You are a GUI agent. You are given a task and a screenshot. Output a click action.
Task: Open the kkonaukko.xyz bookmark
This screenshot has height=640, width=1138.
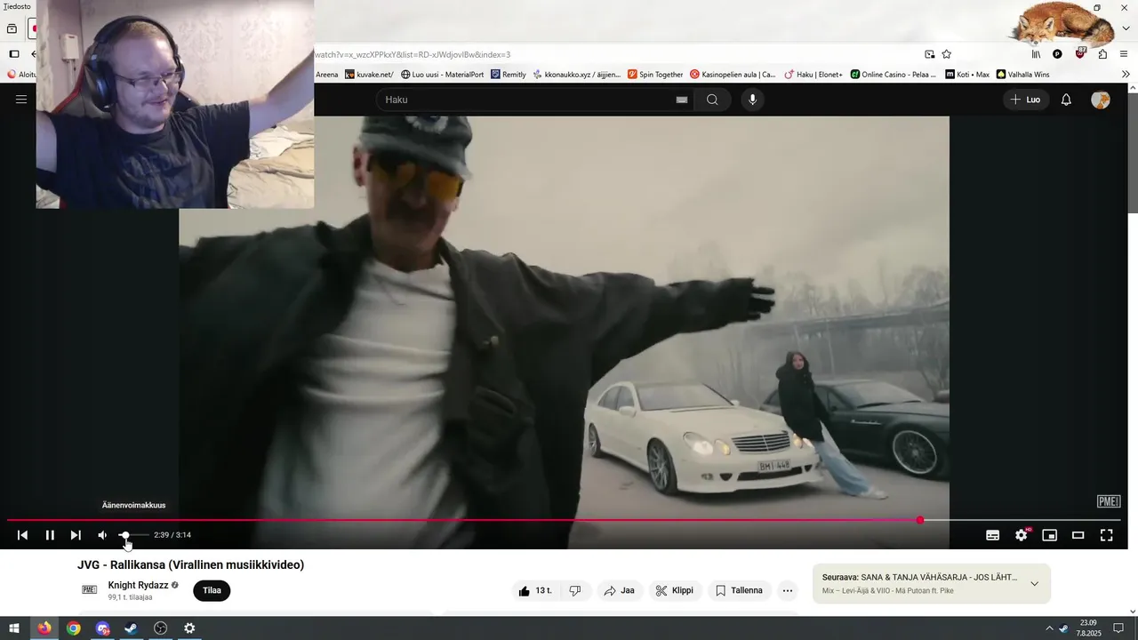coord(577,75)
